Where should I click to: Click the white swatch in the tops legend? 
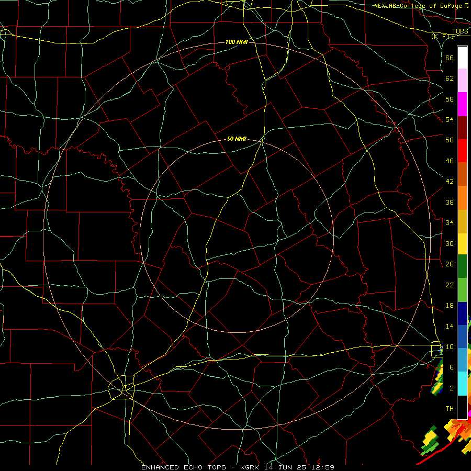pyautogui.click(x=462, y=58)
